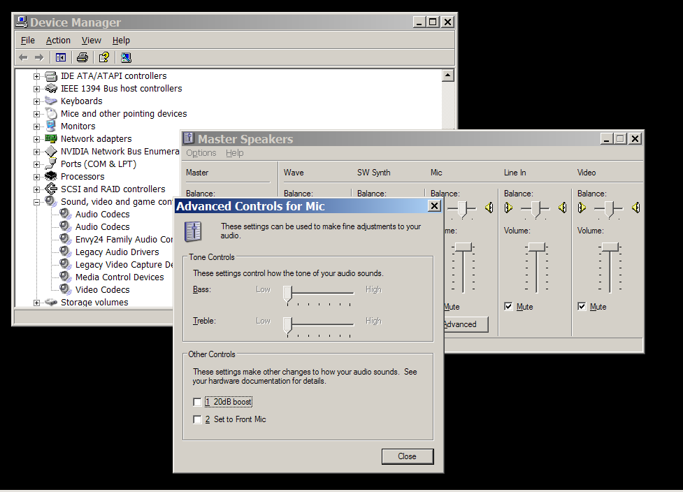Expand the Keyboards tree node
This screenshot has width=683, height=492.
(x=36, y=101)
